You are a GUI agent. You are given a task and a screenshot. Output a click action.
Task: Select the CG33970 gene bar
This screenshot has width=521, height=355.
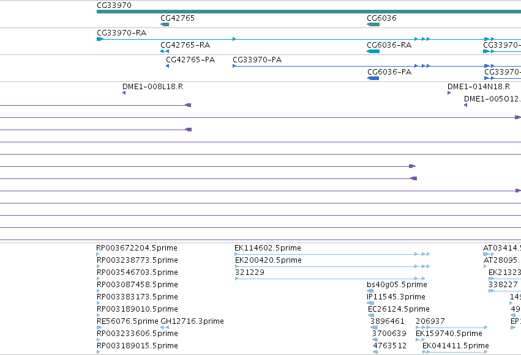309,12
